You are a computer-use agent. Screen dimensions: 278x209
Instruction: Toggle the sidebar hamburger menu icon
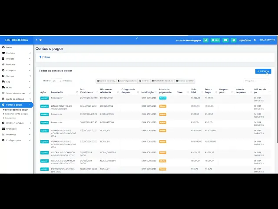tap(36, 40)
